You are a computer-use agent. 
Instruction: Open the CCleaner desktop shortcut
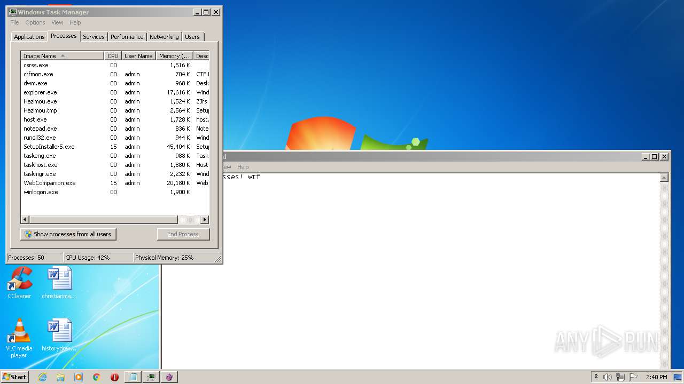(x=19, y=283)
